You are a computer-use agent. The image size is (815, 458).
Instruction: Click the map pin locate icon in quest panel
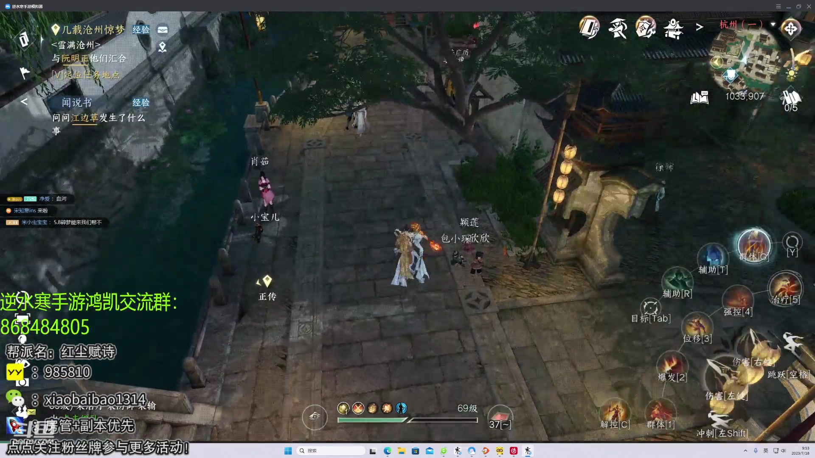[162, 47]
